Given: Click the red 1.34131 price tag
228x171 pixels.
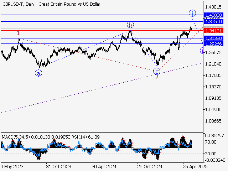Looking at the screenshot, I should 213,31.
